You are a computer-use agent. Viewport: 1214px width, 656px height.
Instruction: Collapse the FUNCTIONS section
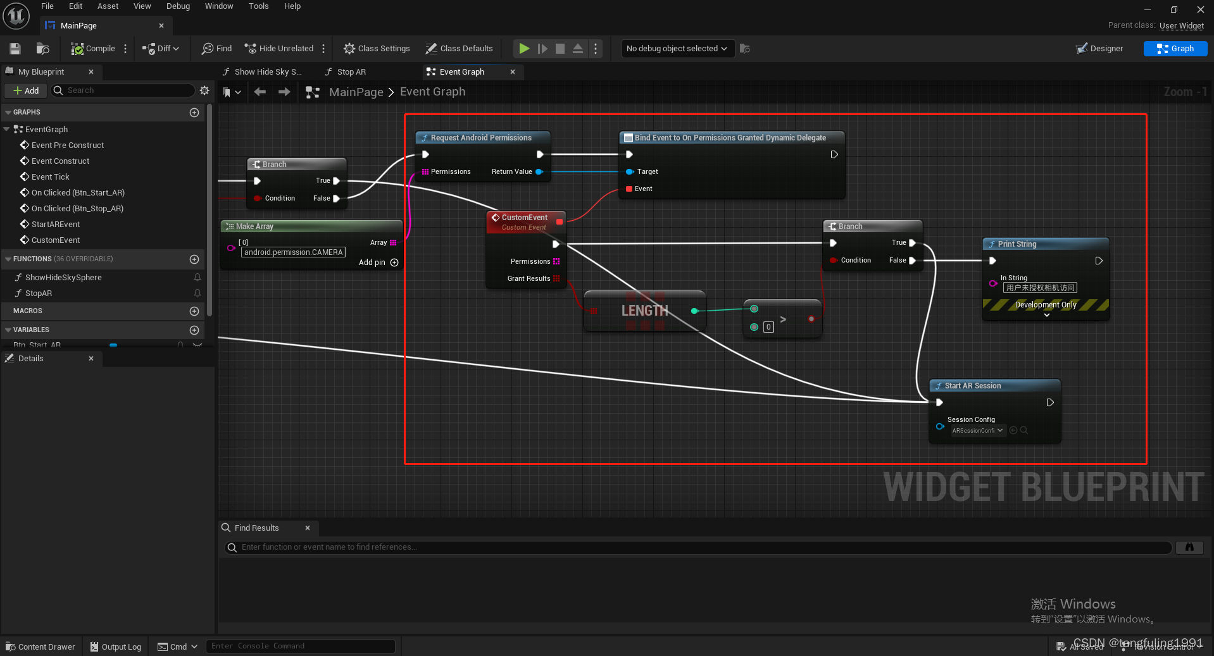pos(8,259)
